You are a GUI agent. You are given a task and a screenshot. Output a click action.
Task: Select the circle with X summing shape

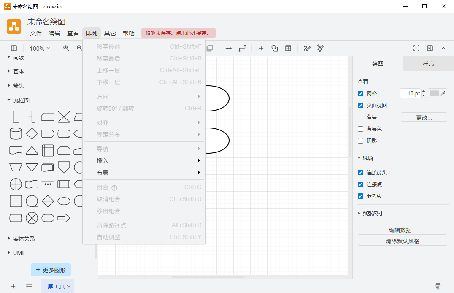coord(32,218)
